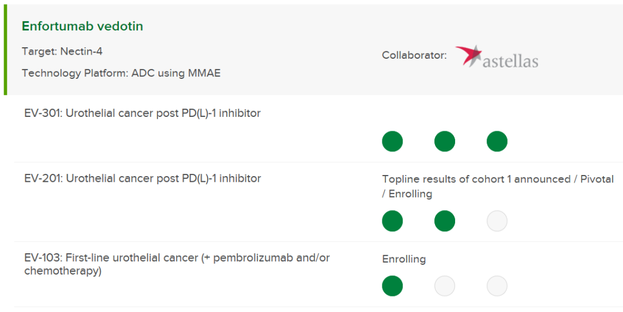Image resolution: width=623 pixels, height=312 pixels.
Task: Click the Astellas collaborator logo
Action: 497,56
